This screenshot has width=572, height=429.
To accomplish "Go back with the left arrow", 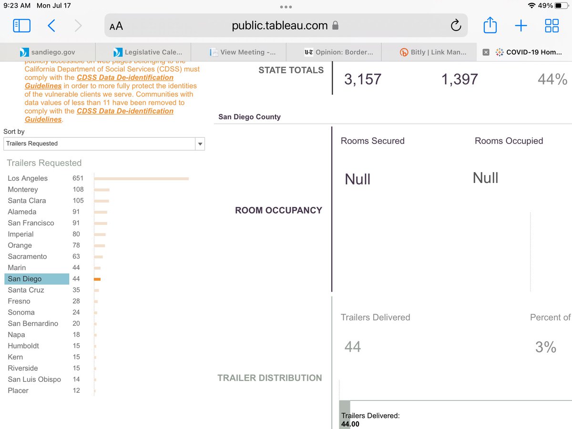I will pyautogui.click(x=51, y=26).
